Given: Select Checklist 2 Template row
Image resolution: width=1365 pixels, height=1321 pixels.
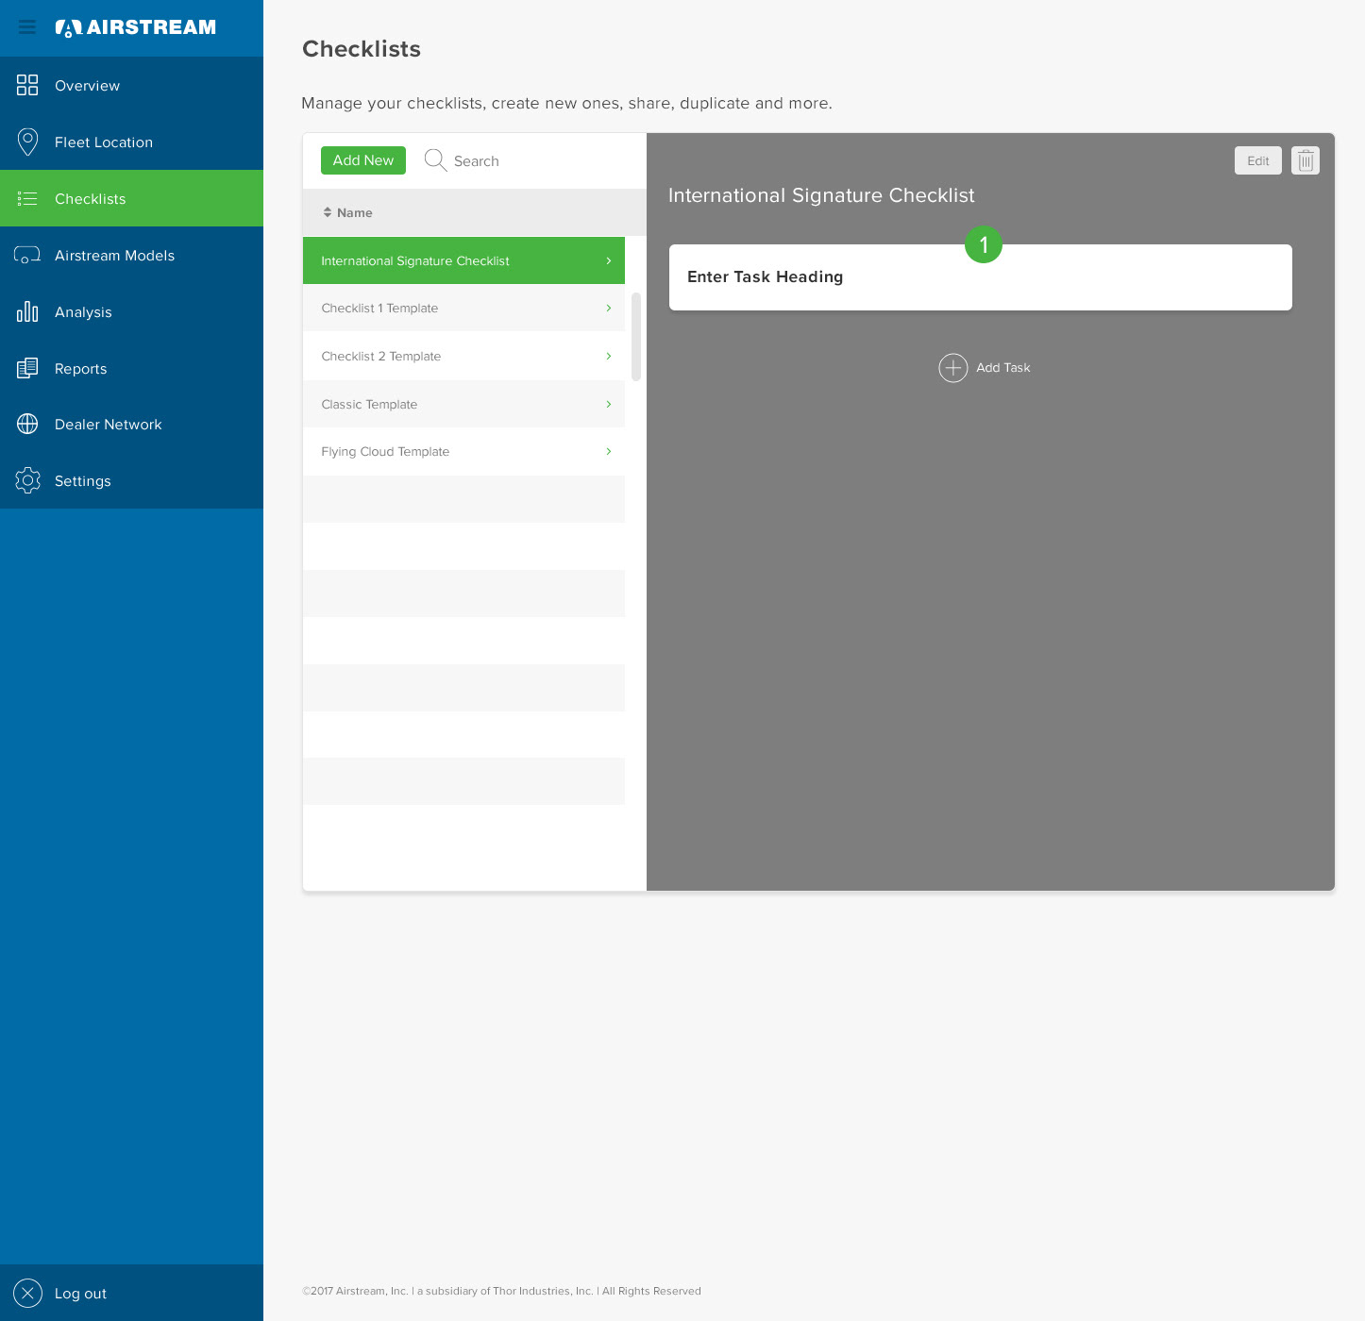Looking at the screenshot, I should (x=463, y=356).
